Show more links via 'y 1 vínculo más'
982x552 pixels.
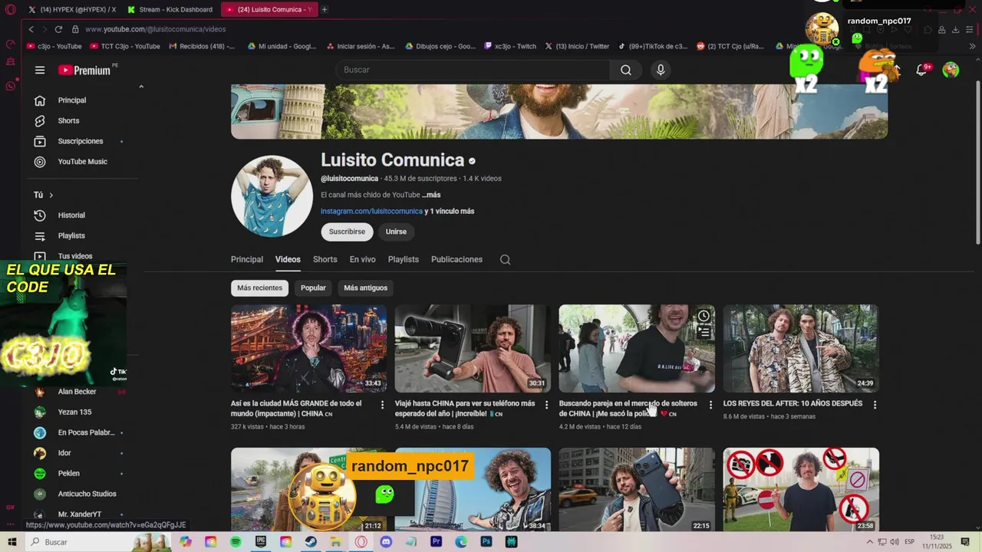[450, 211]
